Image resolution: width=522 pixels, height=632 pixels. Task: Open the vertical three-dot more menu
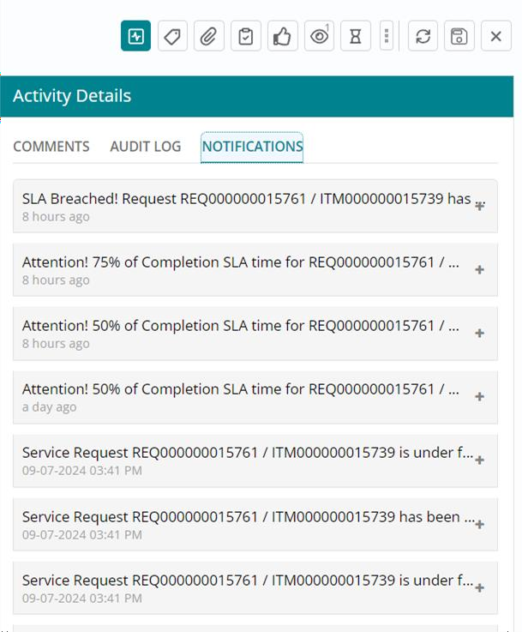click(387, 36)
